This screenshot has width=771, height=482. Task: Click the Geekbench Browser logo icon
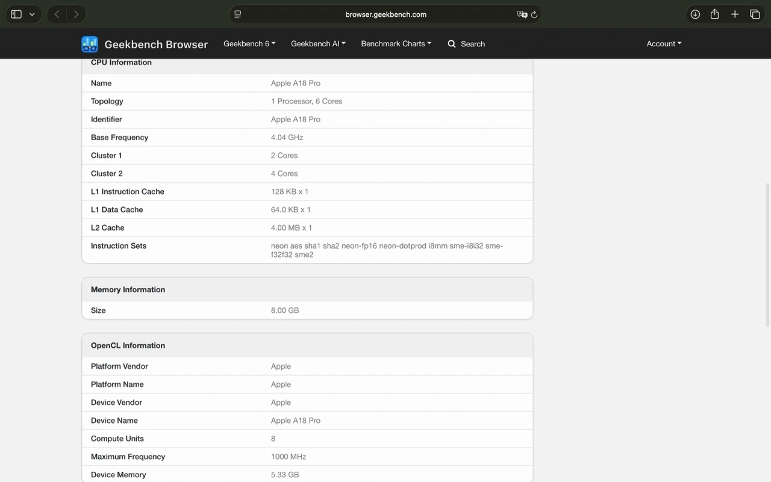pos(90,44)
